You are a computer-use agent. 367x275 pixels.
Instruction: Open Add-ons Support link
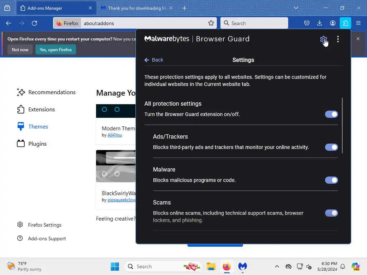click(x=42, y=238)
